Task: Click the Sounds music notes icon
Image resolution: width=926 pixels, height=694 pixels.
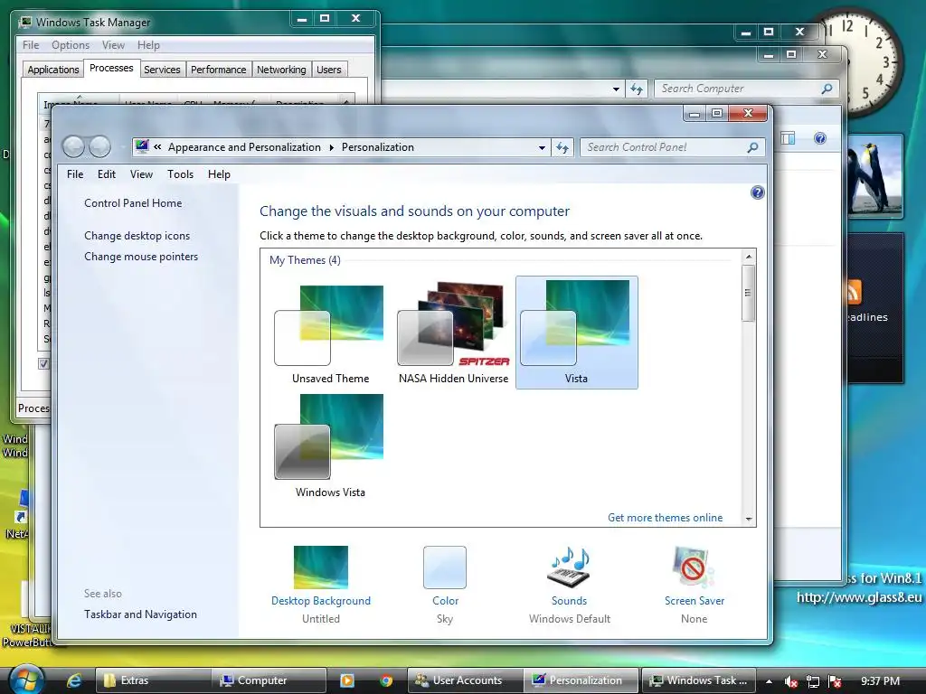Action: (570, 567)
